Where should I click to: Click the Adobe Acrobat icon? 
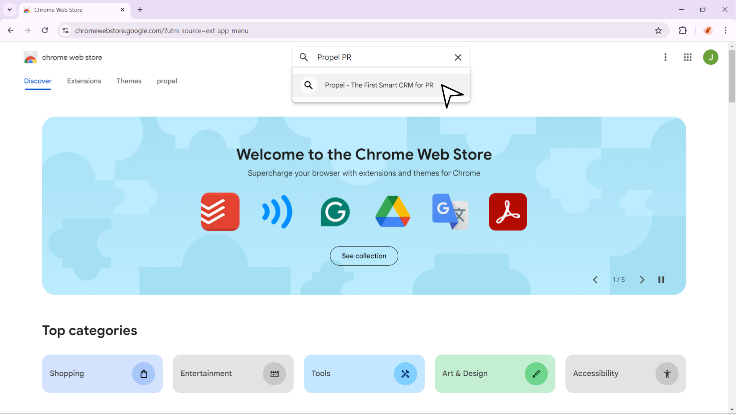click(508, 212)
